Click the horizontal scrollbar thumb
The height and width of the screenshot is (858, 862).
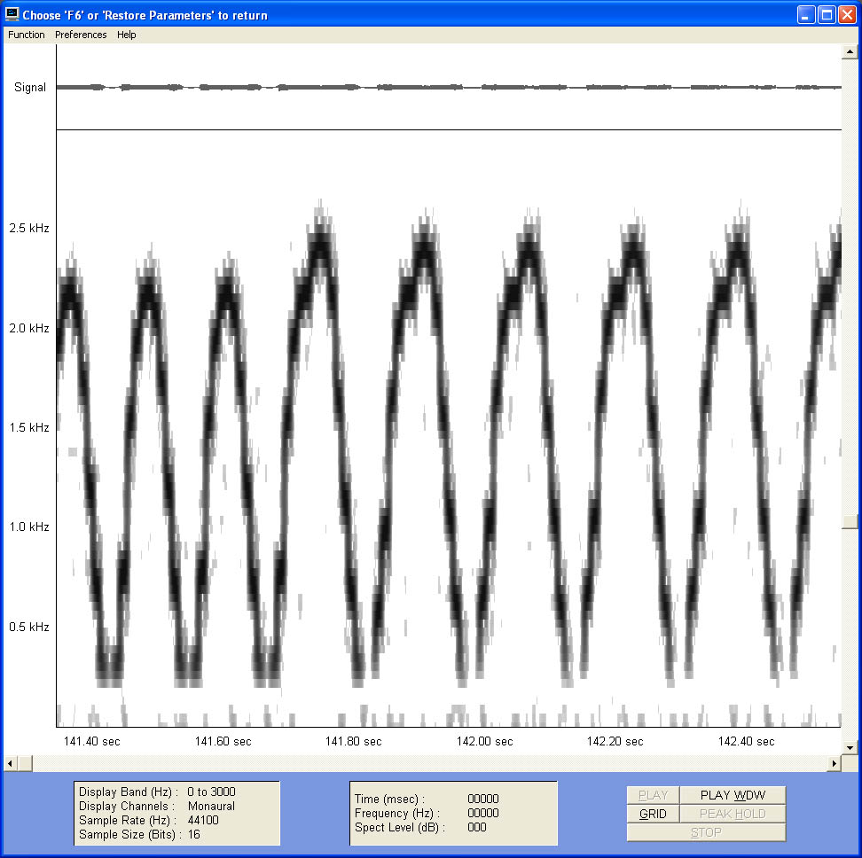(x=25, y=763)
